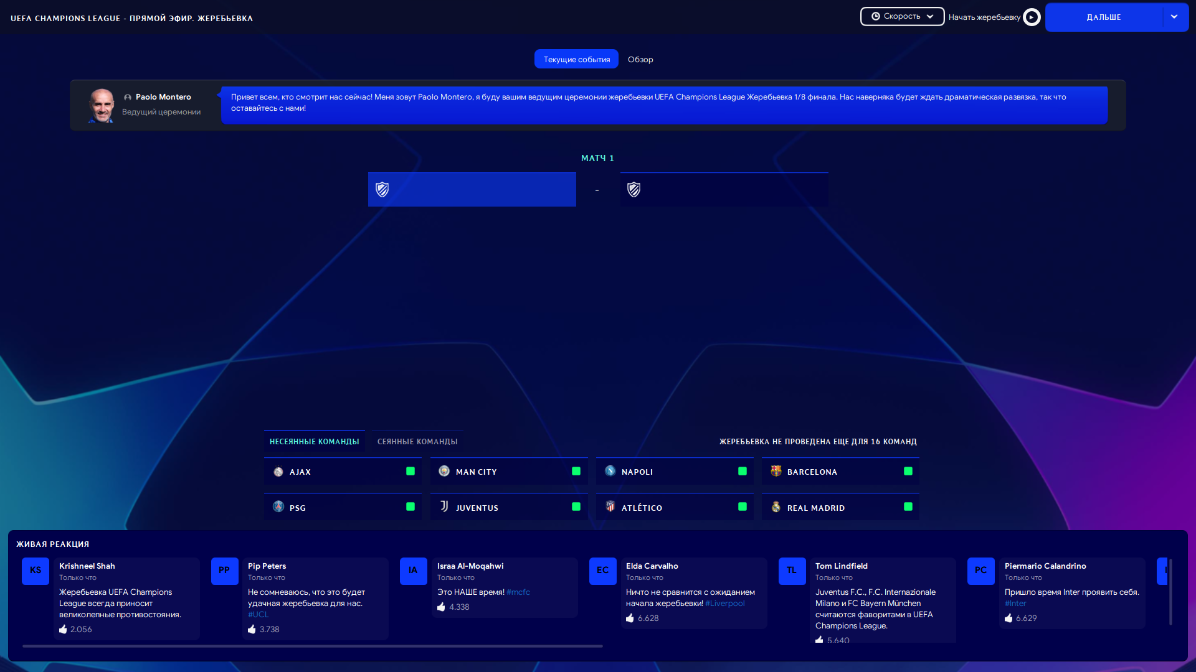
Task: Click the PSG club badge
Action: click(278, 507)
